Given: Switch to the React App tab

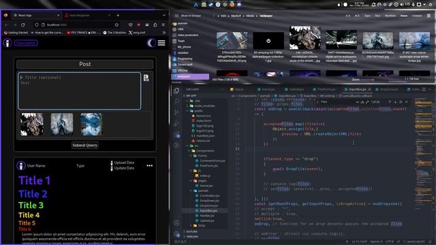Looking at the screenshot, I should coord(36,15).
